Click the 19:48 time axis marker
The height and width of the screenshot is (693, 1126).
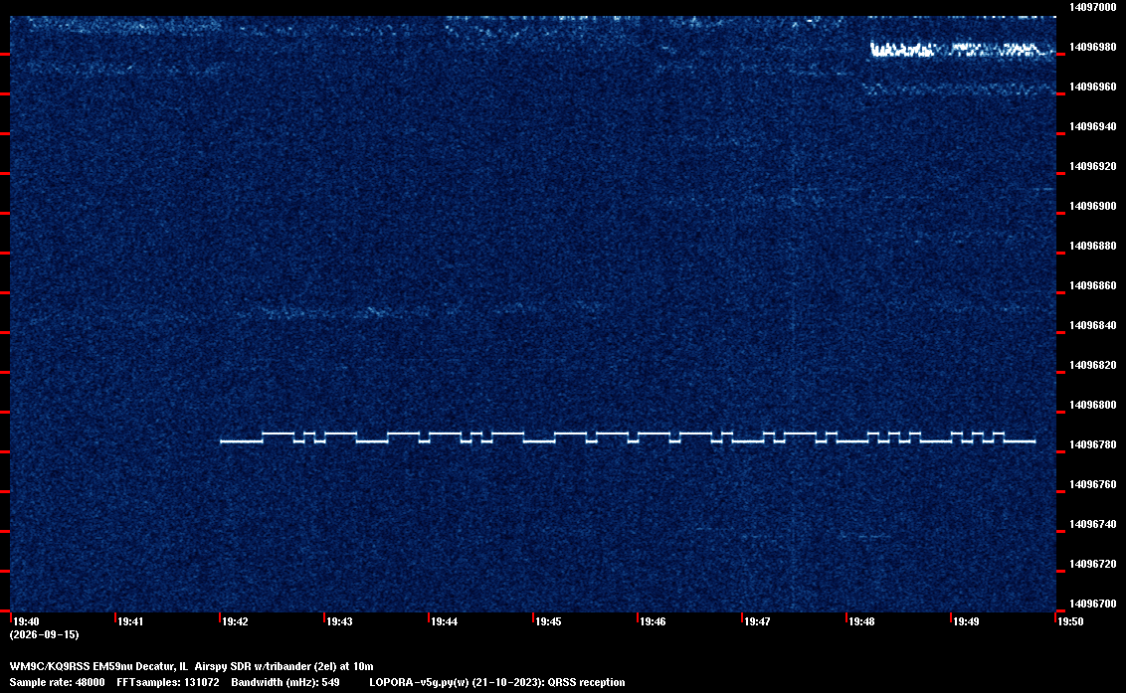861,621
